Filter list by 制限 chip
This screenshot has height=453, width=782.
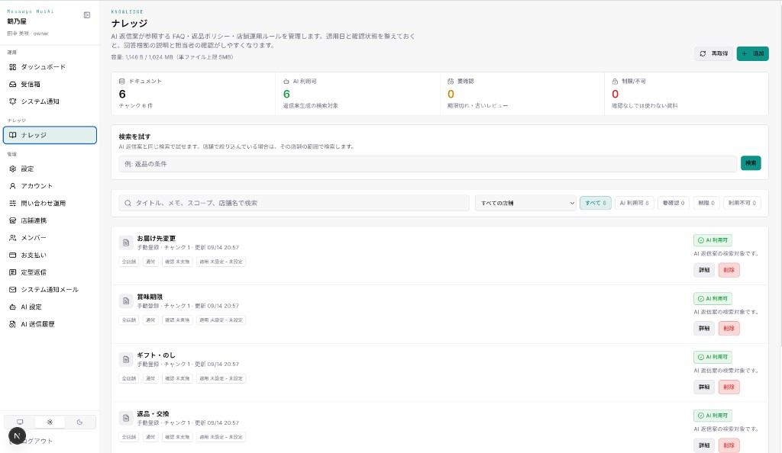click(x=706, y=203)
